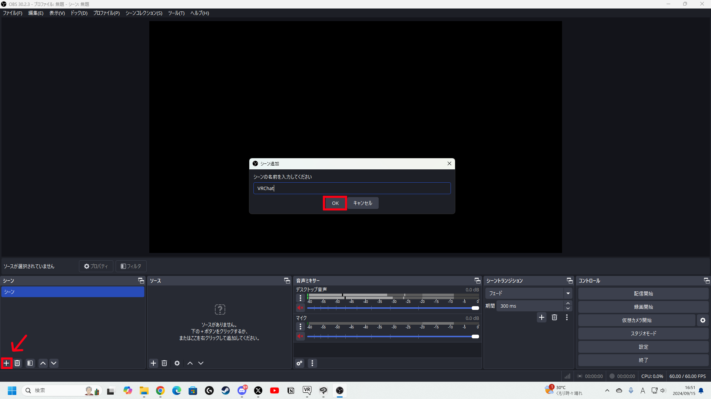
Task: Mute the desktop audio
Action: click(300, 308)
